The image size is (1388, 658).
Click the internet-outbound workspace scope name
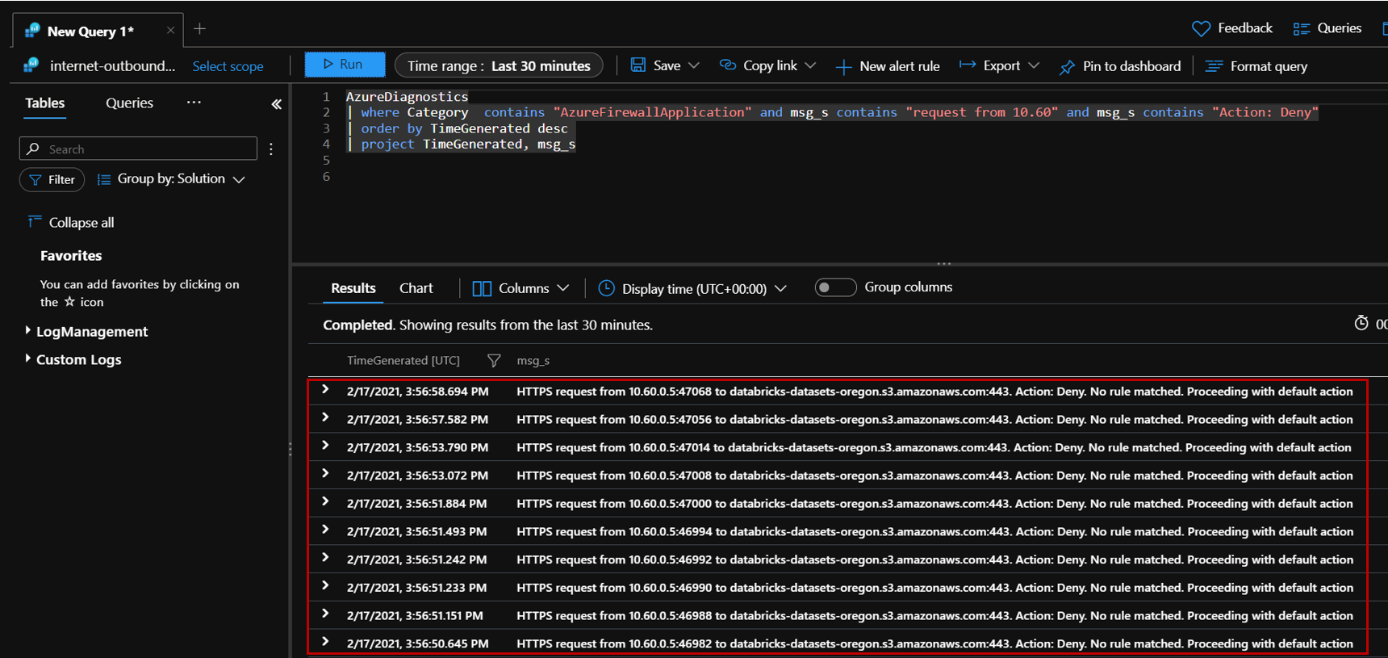pos(112,66)
